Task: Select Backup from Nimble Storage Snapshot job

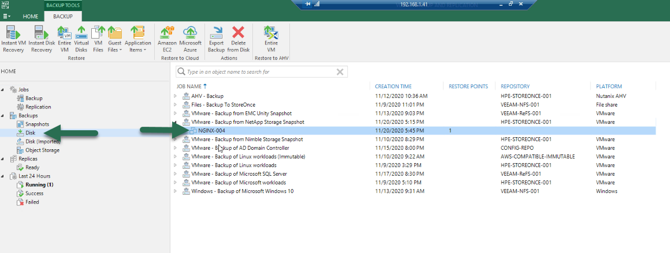Action: click(x=247, y=139)
